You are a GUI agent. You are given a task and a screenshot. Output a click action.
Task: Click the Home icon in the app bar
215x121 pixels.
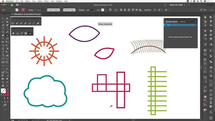point(12,5)
